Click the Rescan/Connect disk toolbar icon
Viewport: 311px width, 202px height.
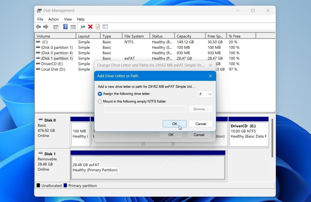click(83, 27)
